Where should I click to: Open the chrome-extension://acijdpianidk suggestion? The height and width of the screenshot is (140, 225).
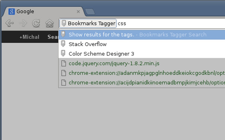click(142, 83)
